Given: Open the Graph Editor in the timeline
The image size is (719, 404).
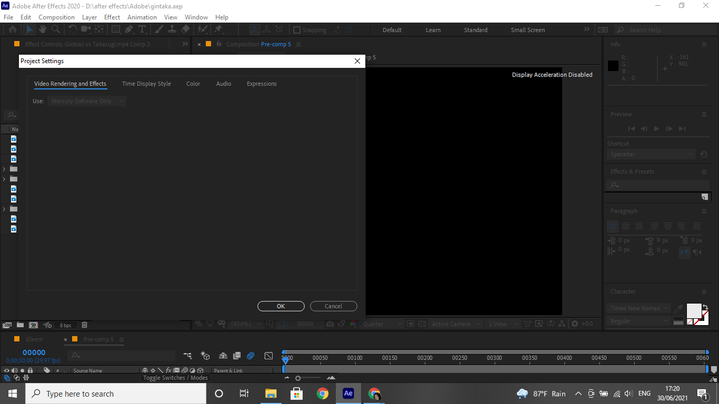Looking at the screenshot, I should click(268, 356).
